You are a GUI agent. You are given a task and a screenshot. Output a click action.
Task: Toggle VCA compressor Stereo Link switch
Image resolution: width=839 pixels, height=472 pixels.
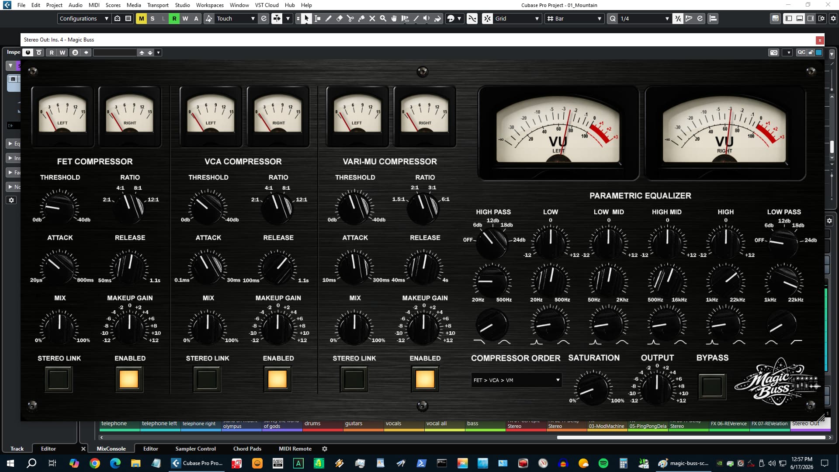(207, 378)
